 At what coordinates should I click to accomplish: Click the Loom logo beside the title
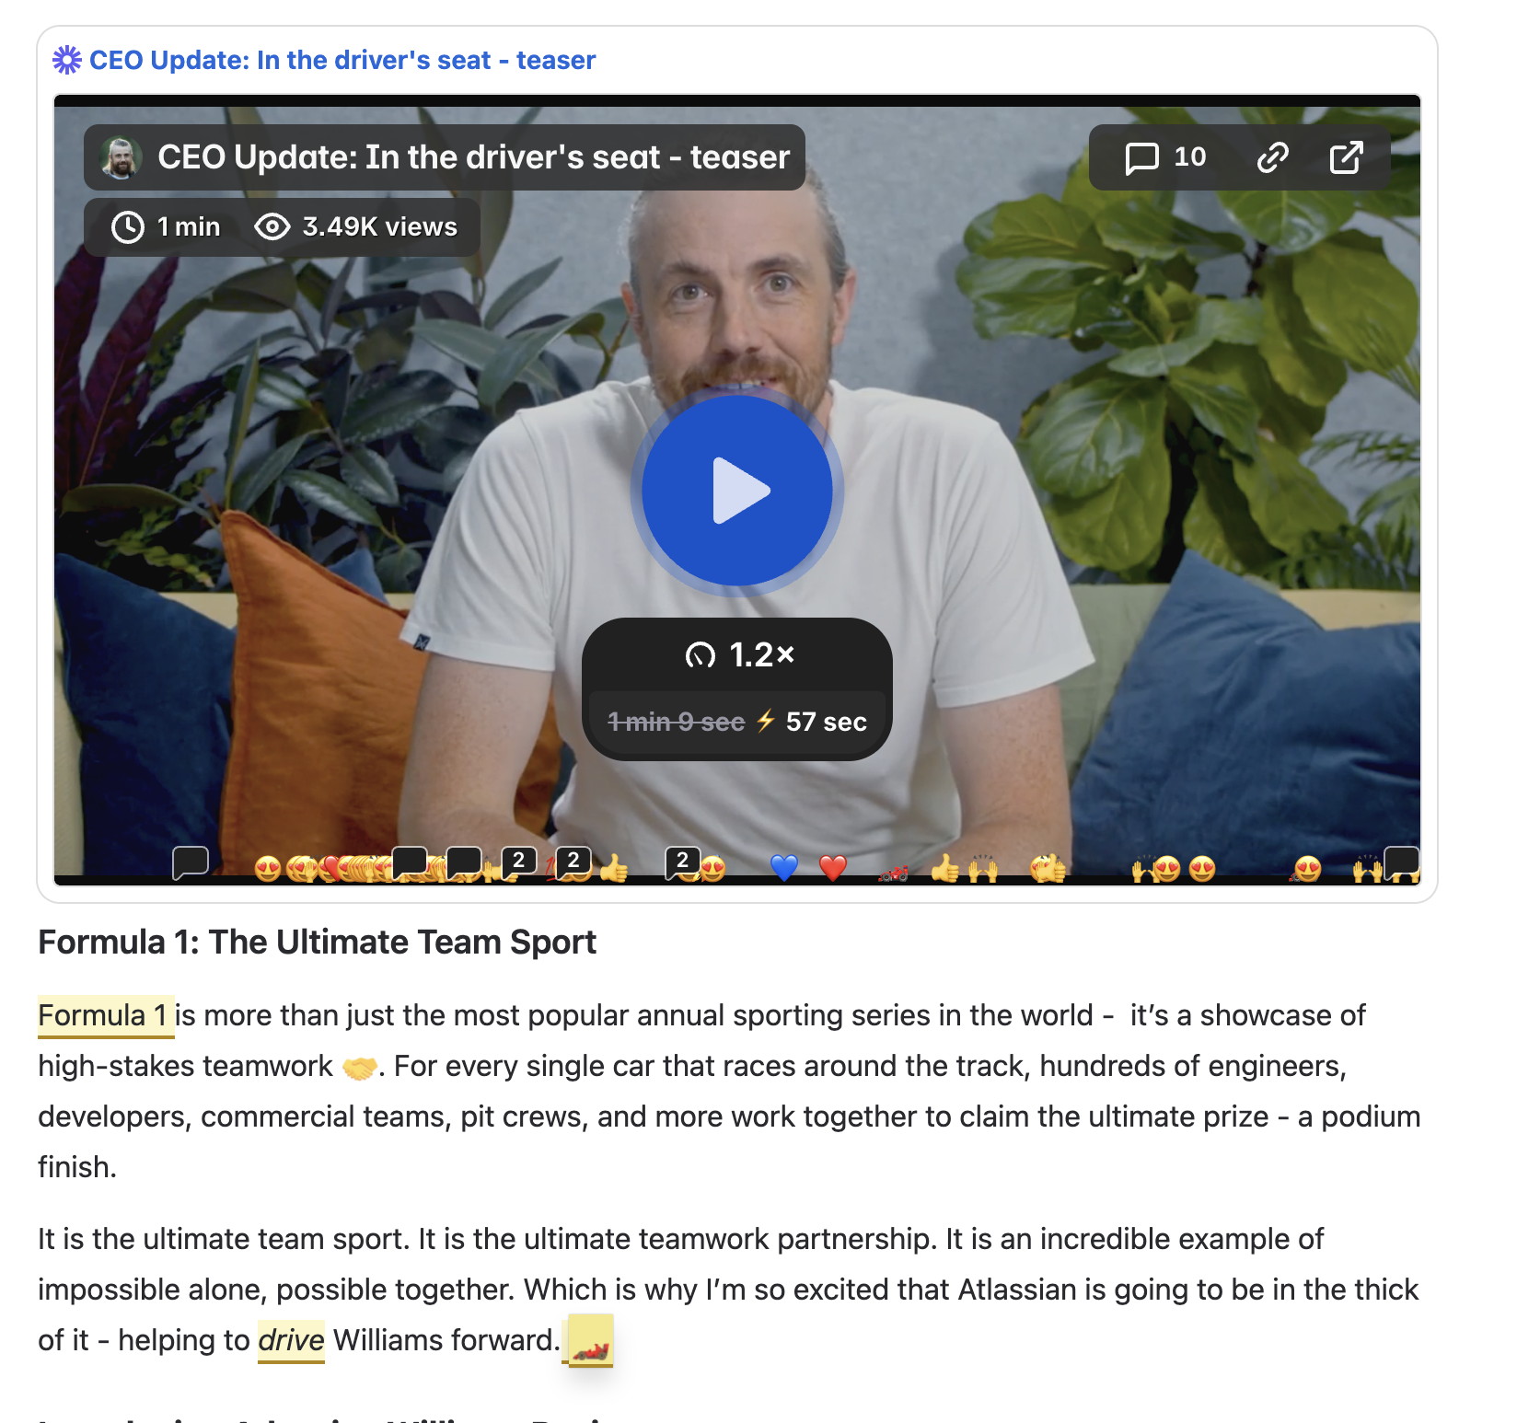click(66, 60)
